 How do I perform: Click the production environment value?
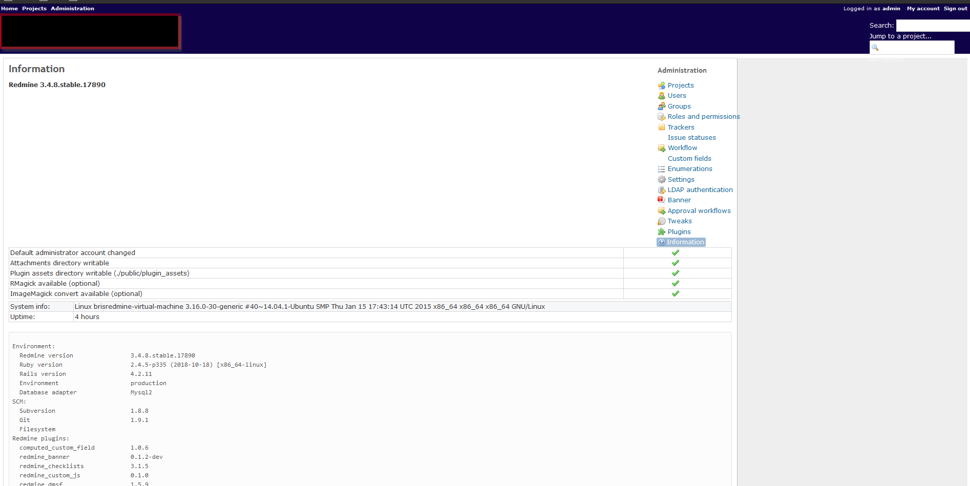click(149, 384)
